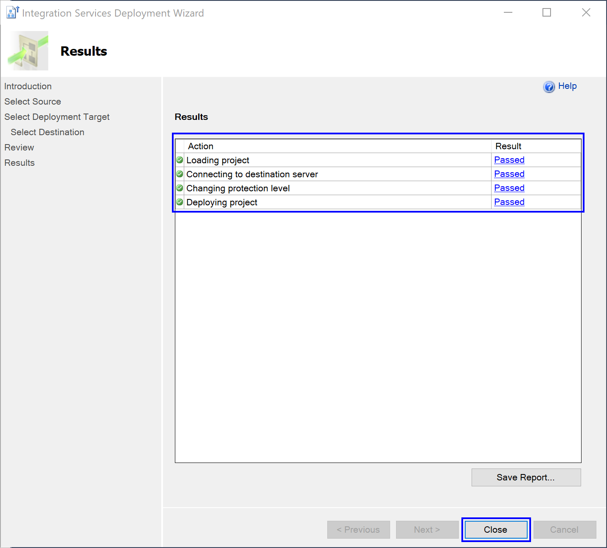The image size is (607, 548).
Task: Open the Passed link for Loading project
Action: tap(509, 160)
